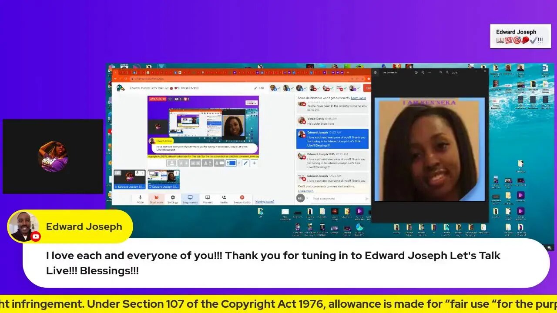This screenshot has width=557, height=313.
Task: Select the highlighted blue screen layout
Action: (x=231, y=163)
